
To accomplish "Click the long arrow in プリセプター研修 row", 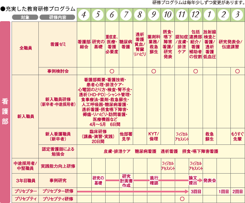I will pyautogui.click(x=132, y=191).
